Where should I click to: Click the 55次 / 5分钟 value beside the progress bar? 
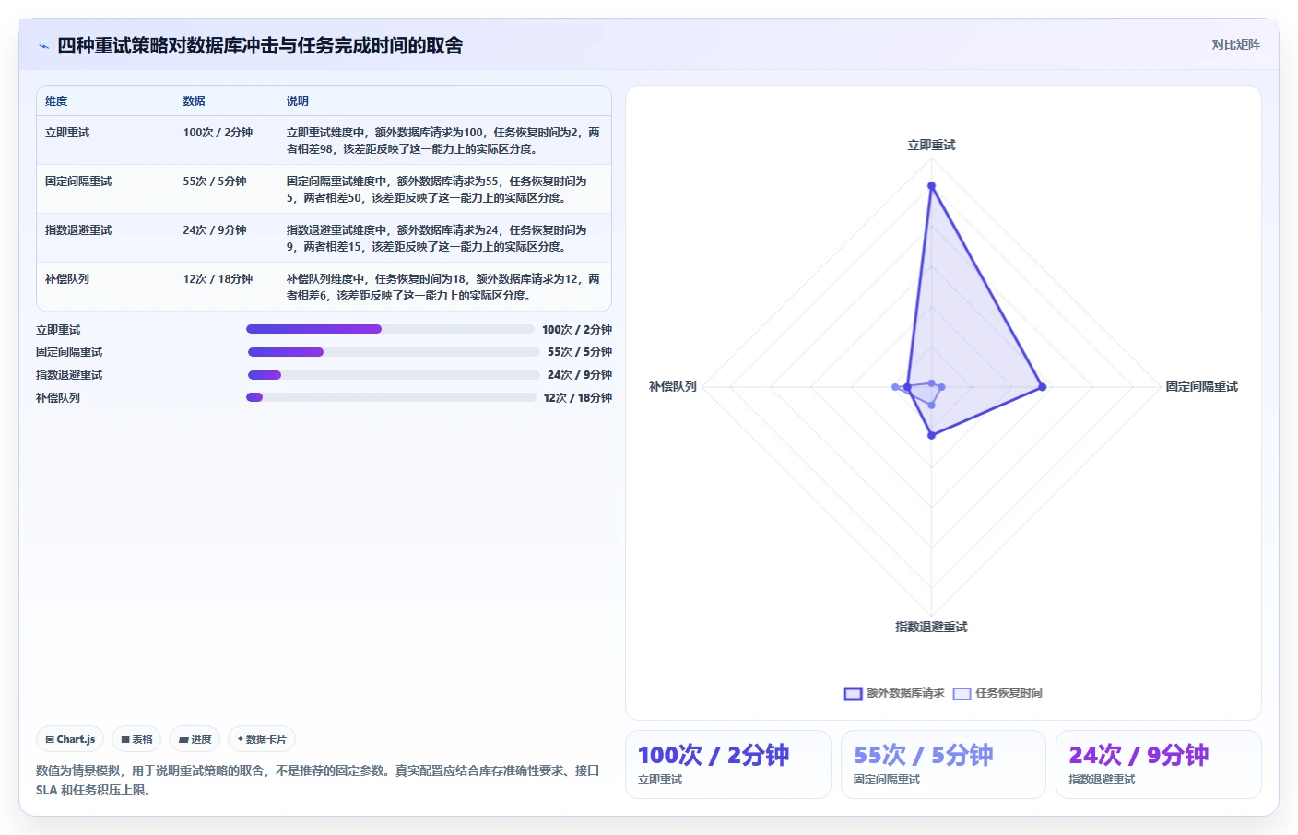click(580, 352)
